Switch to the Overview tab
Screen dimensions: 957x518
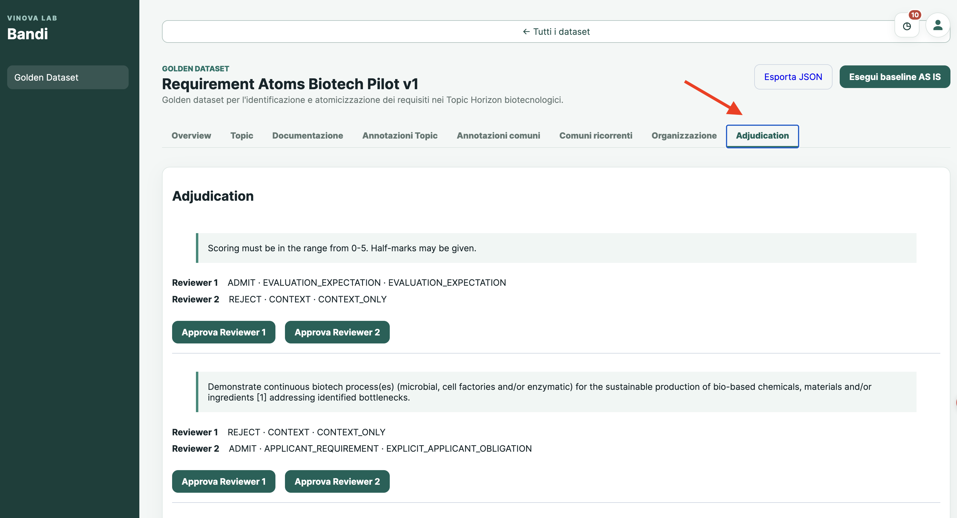coord(191,135)
